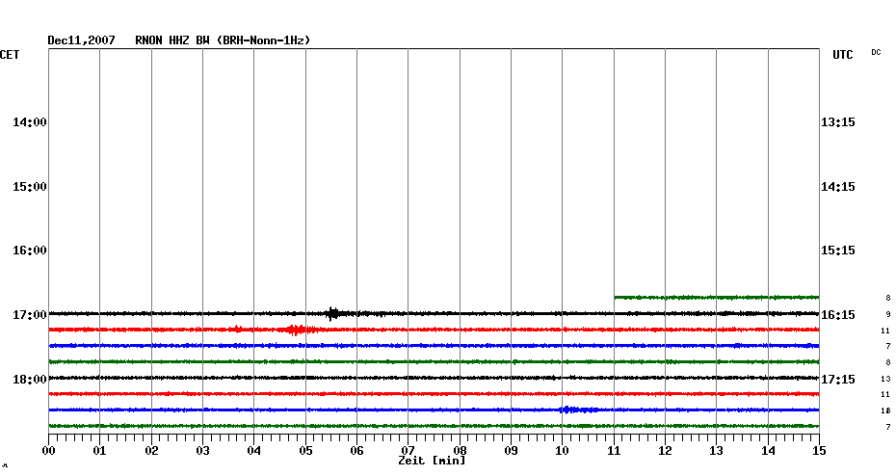Click the large red seismic burst before minute 05
The width and height of the screenshot is (896, 476).
click(296, 330)
